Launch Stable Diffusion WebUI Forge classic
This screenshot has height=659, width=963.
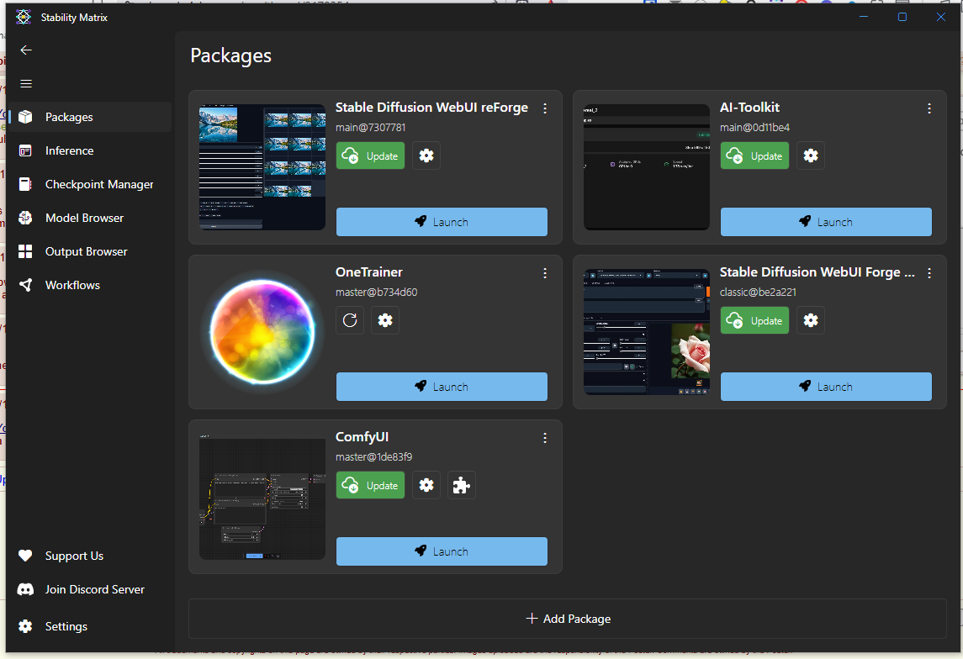click(826, 387)
